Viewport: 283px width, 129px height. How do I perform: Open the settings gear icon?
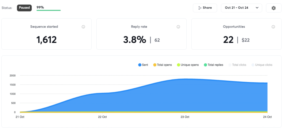(274, 8)
